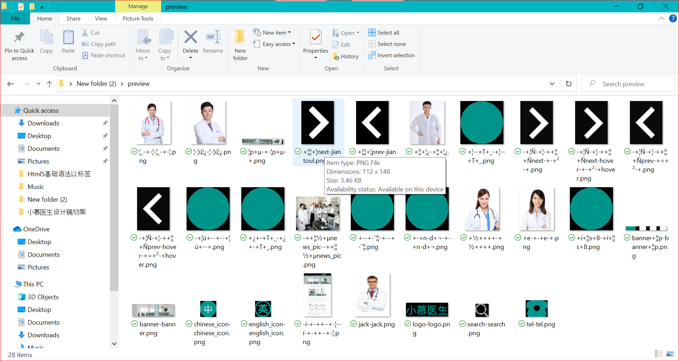This screenshot has height=361, width=679.
Task: Select the jack-jack.png thumbnail
Action: pos(372,295)
